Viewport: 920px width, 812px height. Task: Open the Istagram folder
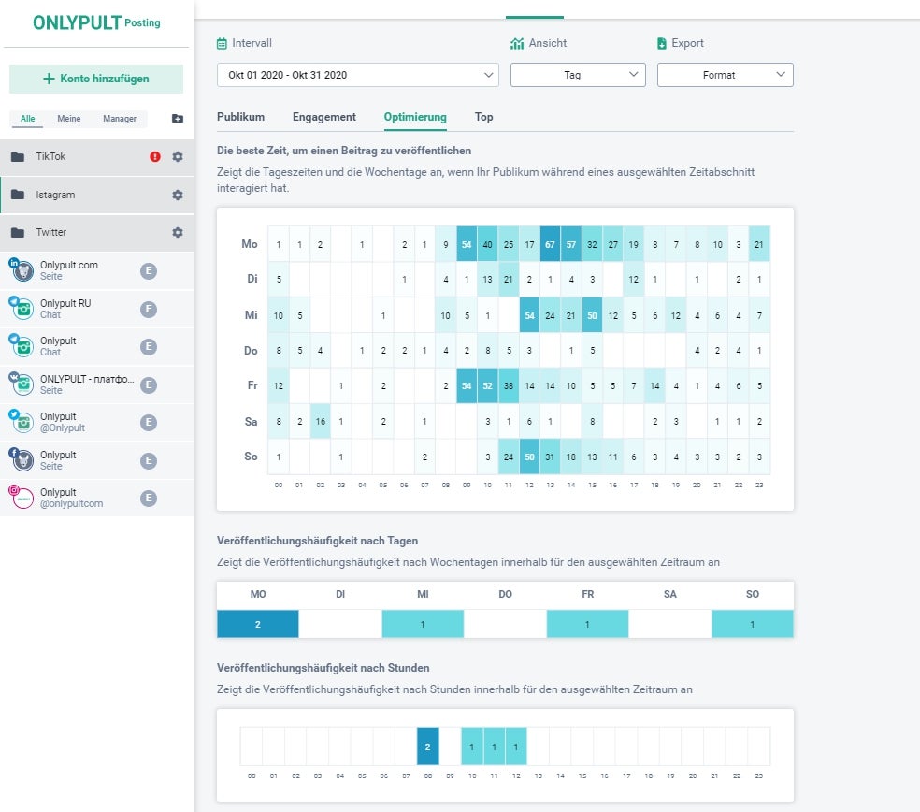(x=97, y=195)
